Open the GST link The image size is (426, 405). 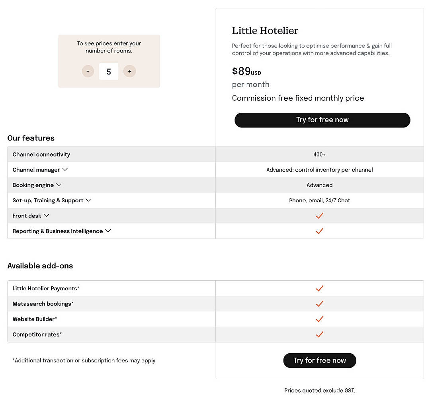tap(349, 391)
